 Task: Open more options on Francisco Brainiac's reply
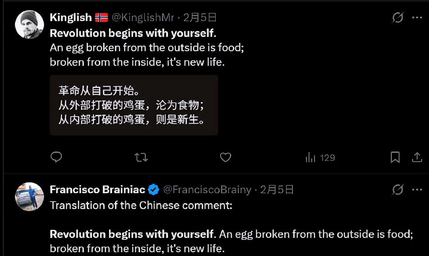[x=417, y=190]
